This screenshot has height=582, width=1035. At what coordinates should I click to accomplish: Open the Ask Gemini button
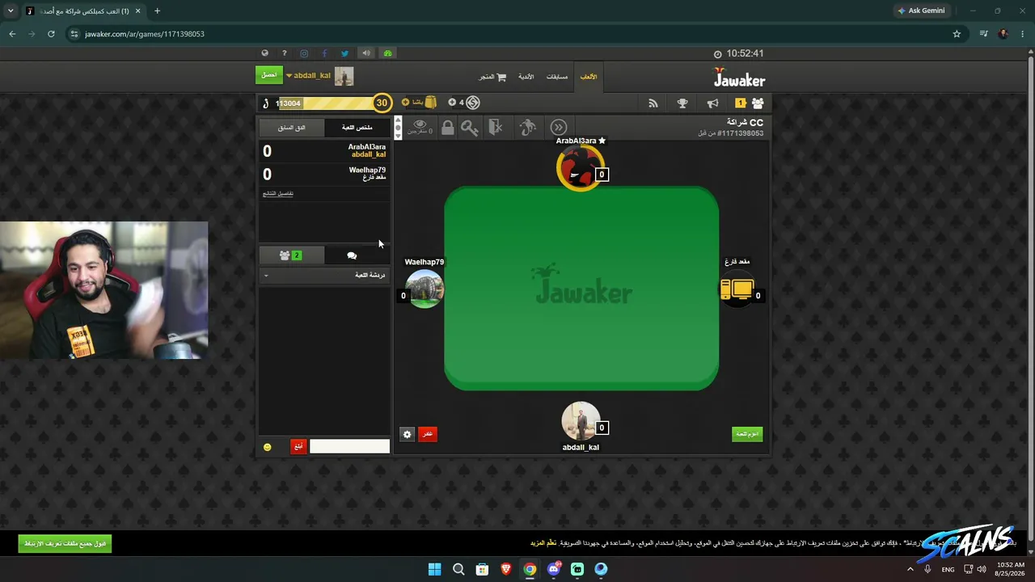[x=921, y=11]
